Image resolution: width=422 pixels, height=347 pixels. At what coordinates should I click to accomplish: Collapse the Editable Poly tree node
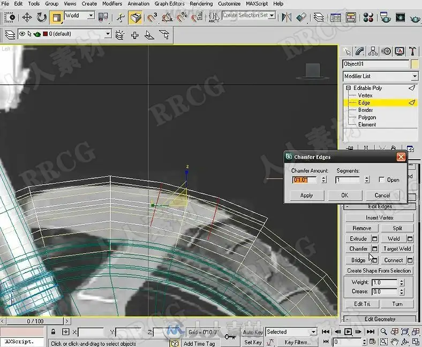pos(348,88)
